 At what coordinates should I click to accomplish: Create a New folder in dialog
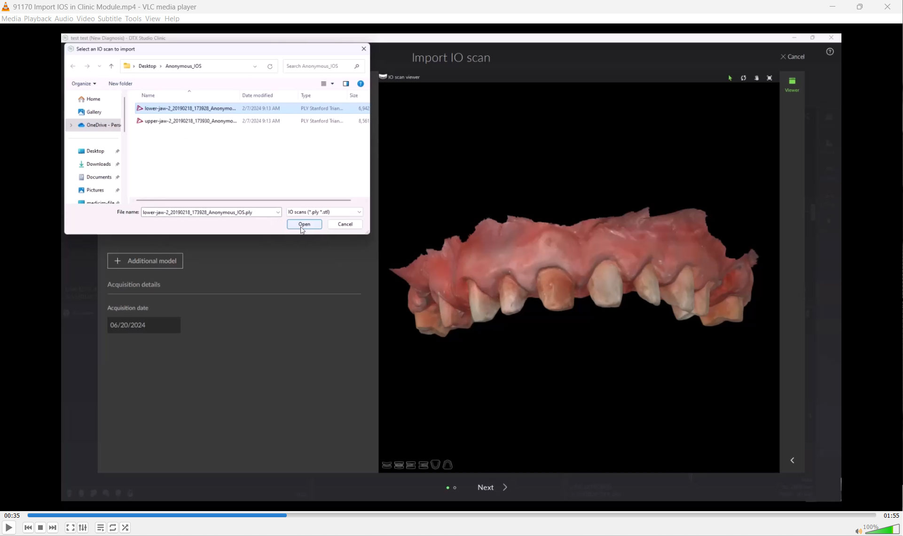(120, 84)
